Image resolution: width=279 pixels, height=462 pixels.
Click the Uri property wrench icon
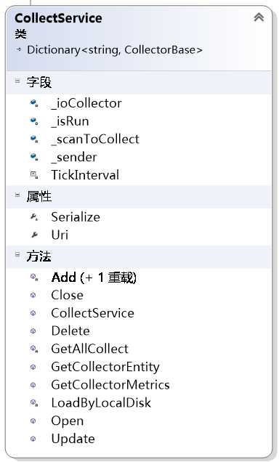(34, 235)
